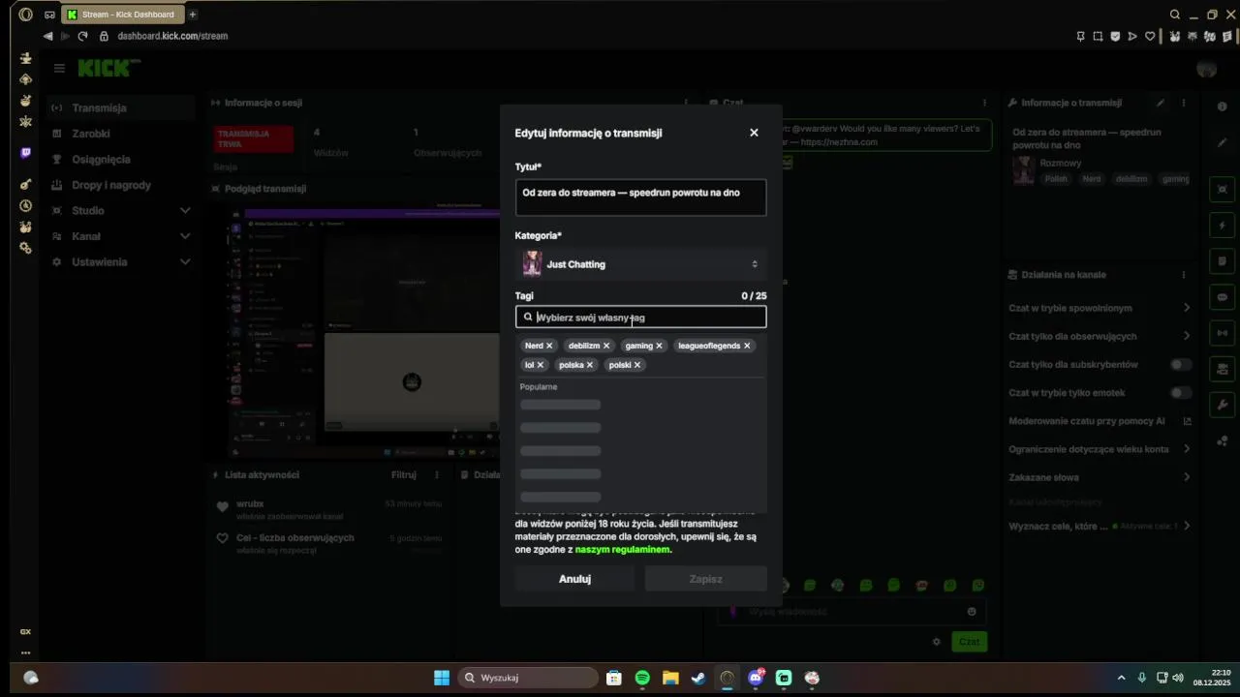This screenshot has width=1240, height=697.
Task: Open Spotify from the taskbar
Action: tap(642, 678)
